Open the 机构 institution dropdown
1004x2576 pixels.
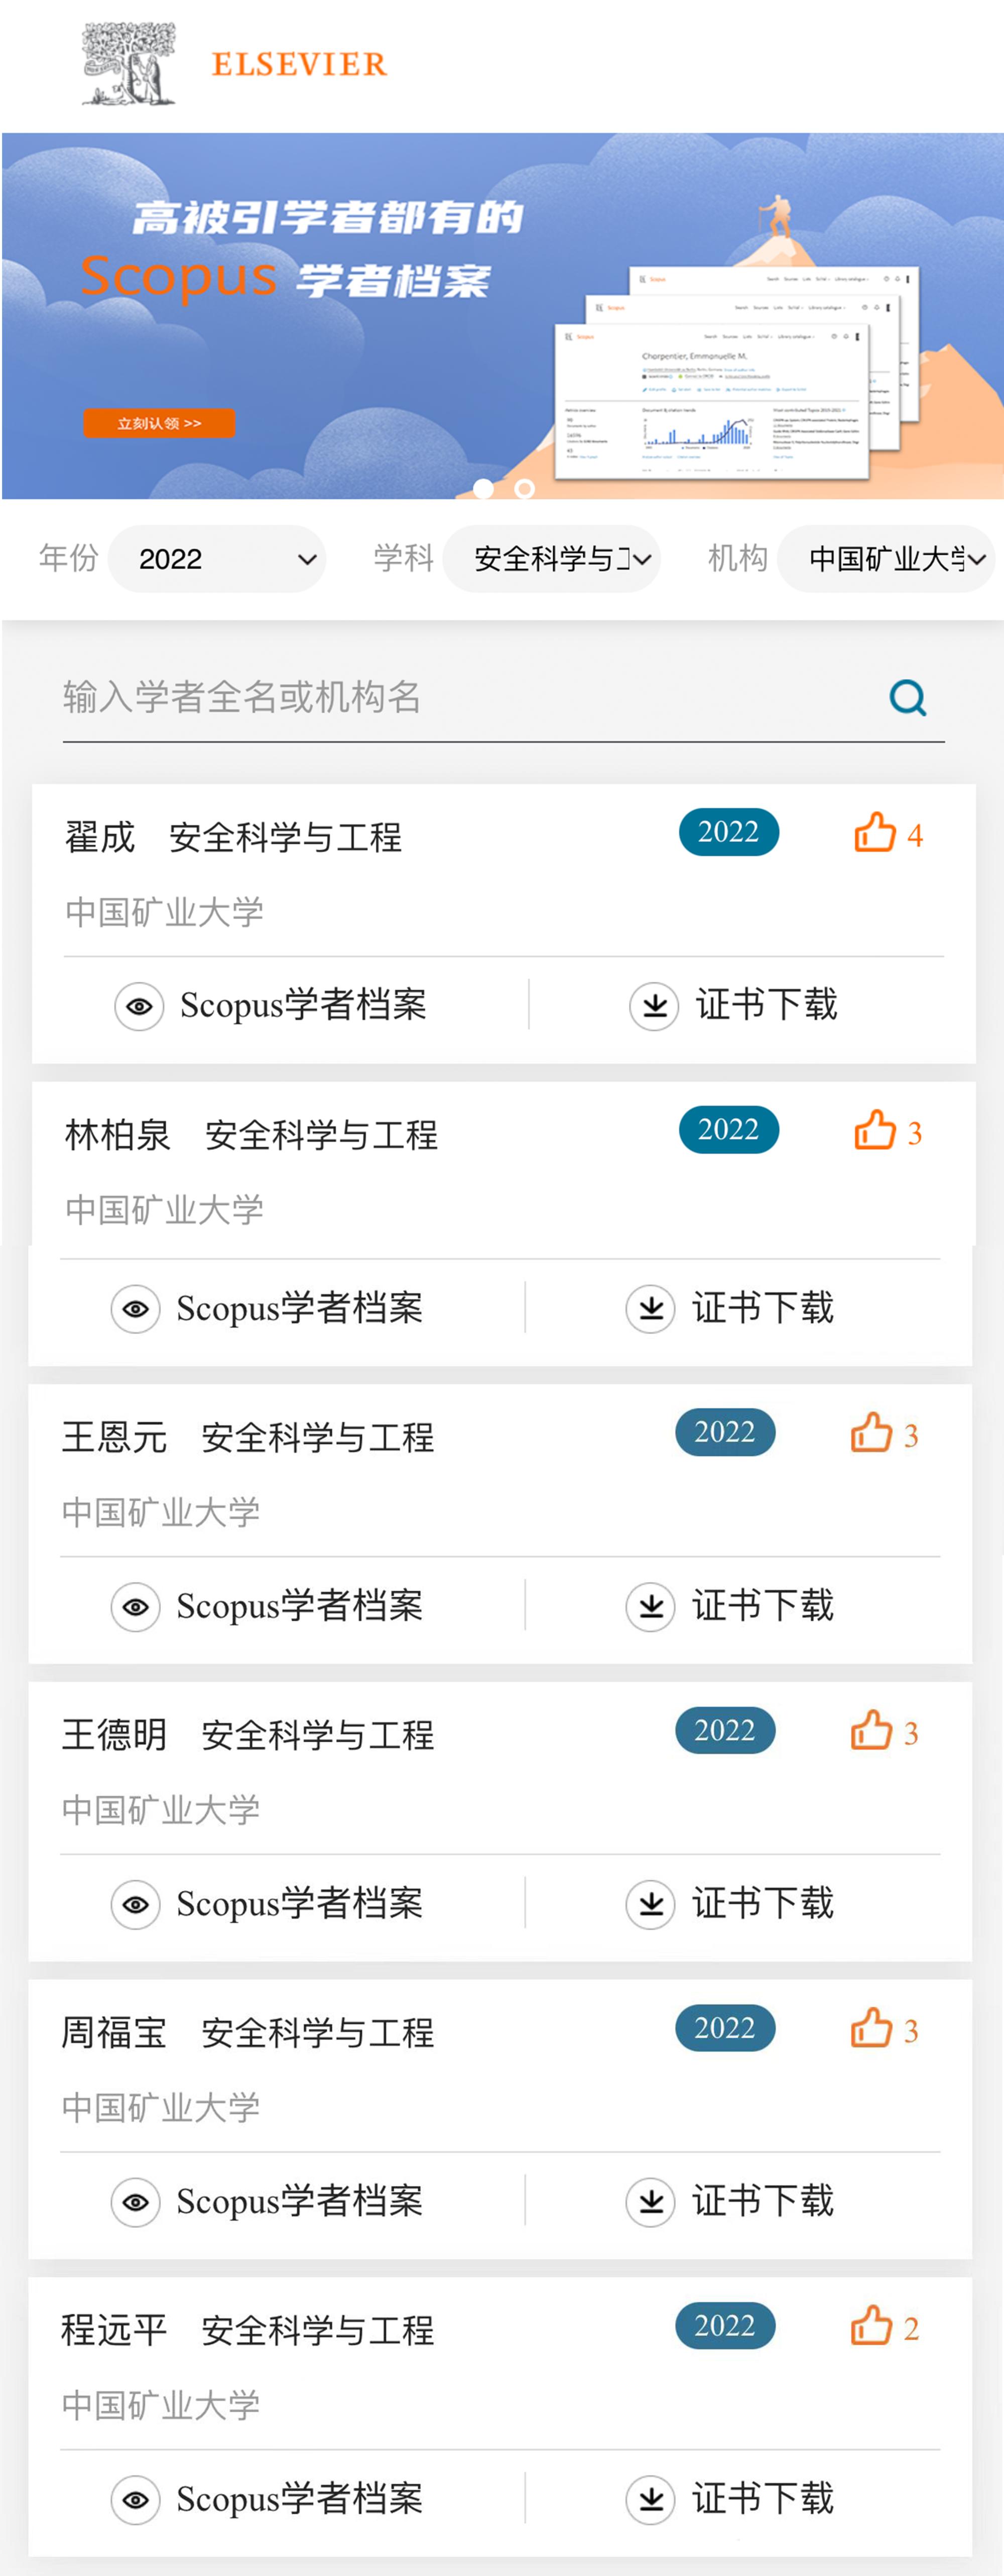tap(886, 559)
